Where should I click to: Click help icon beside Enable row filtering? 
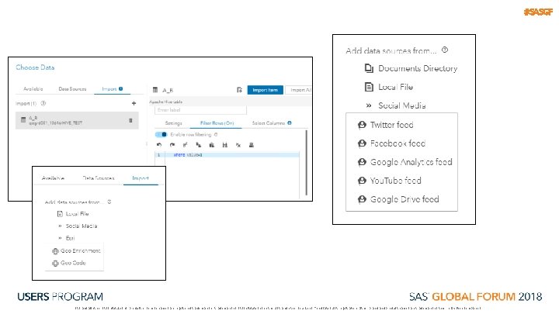click(x=216, y=135)
